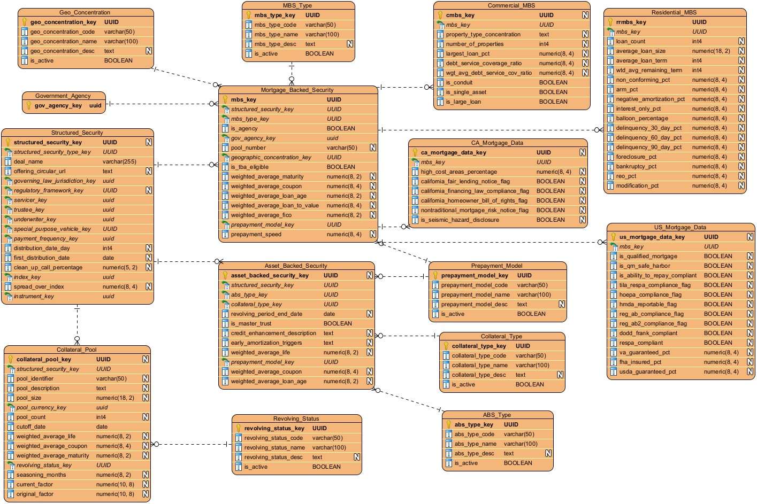Click the primary key icon beside mbs_key
Image resolution: width=757 pixels, height=504 pixels.
pos(225,100)
